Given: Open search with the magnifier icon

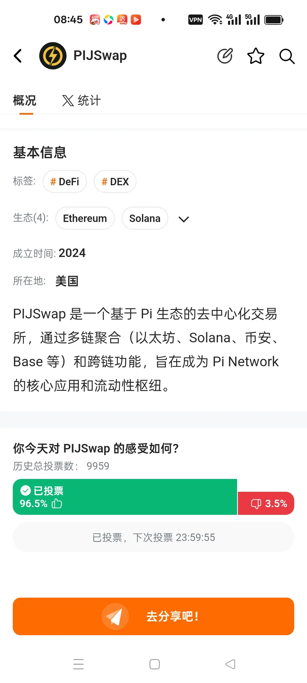Looking at the screenshot, I should (x=287, y=56).
